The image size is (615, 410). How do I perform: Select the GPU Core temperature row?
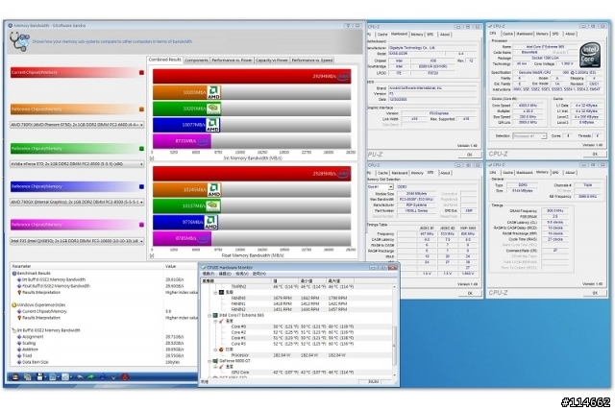297,373
